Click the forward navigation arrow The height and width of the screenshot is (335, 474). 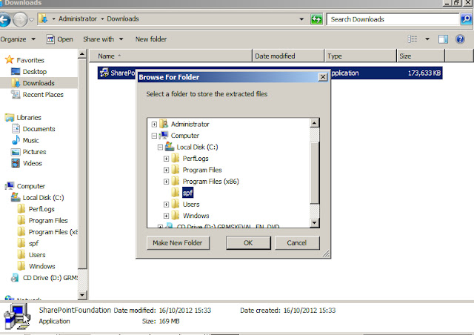(x=20, y=20)
